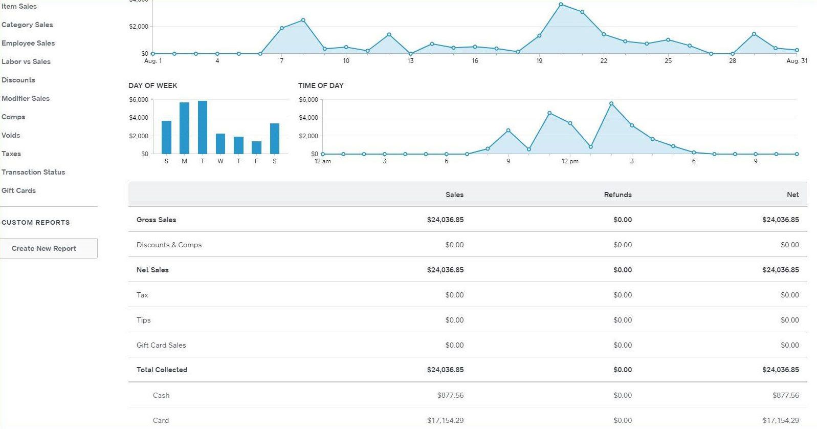This screenshot has width=817, height=429.
Task: Click the Monday bar in Day of Week chart
Action: click(185, 128)
